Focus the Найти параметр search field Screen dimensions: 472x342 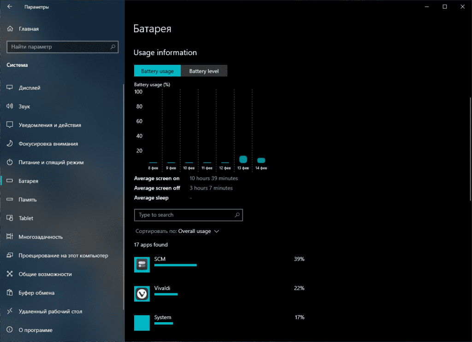tap(62, 47)
